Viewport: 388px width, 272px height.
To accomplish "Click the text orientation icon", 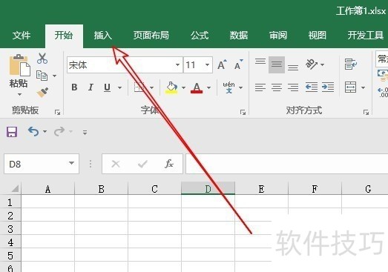I will [x=312, y=64].
